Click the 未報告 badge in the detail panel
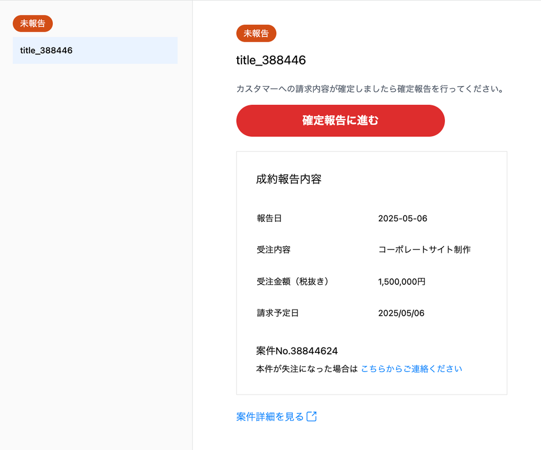Image resolution: width=541 pixels, height=450 pixels. pyautogui.click(x=256, y=34)
